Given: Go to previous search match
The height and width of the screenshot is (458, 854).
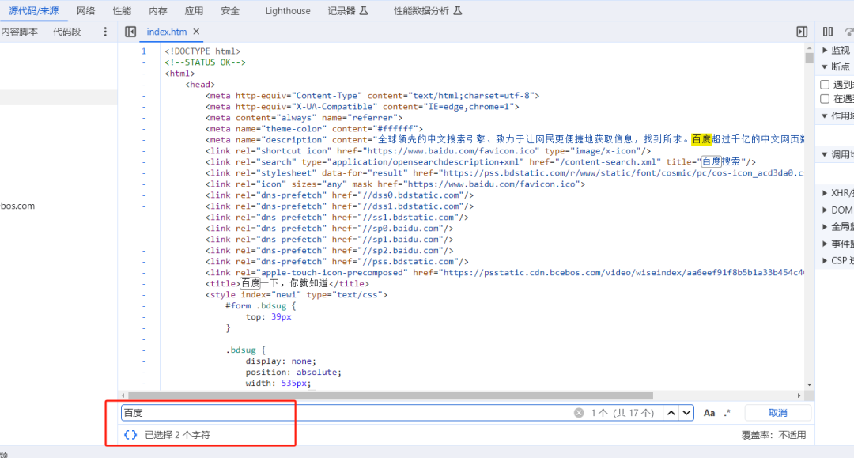Looking at the screenshot, I should [671, 413].
